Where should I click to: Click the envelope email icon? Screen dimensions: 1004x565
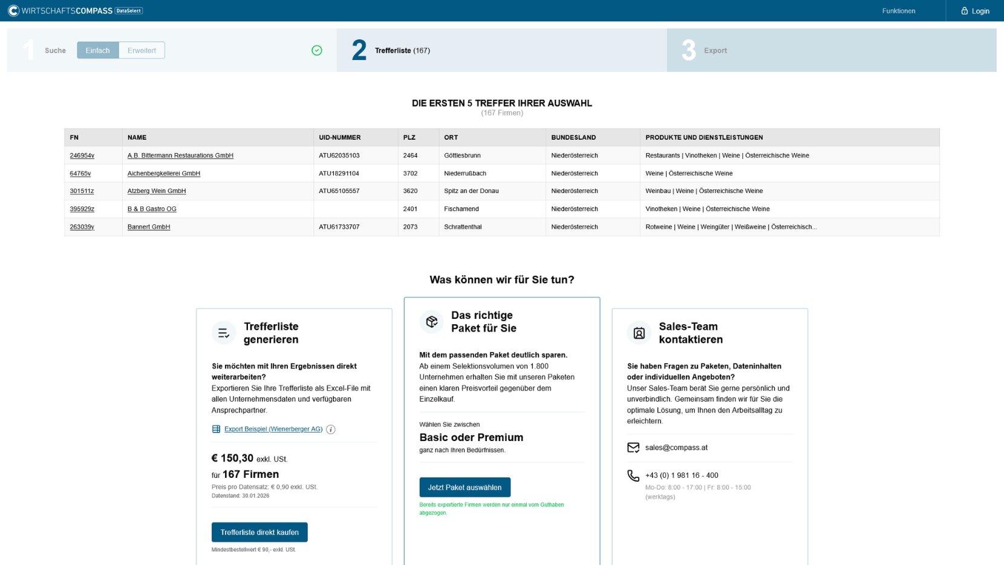[633, 448]
